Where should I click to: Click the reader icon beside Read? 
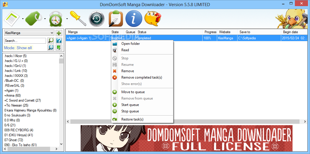tap(115, 50)
